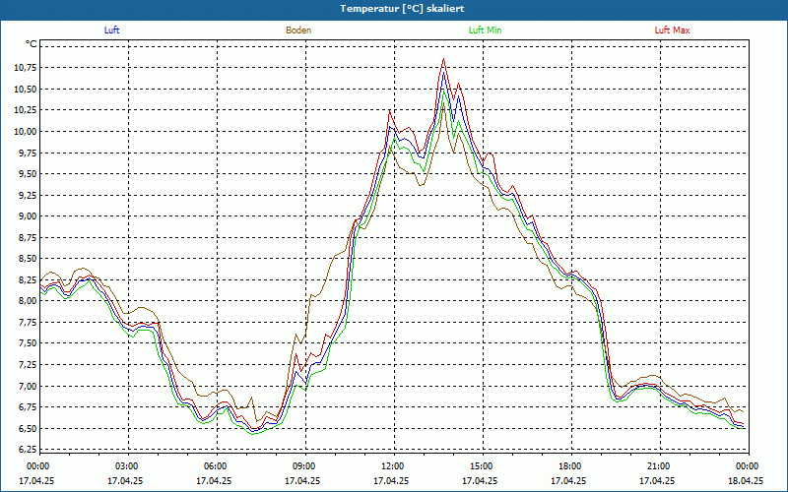Click the 9,75 y-axis value
The height and width of the screenshot is (492, 788).
point(29,153)
